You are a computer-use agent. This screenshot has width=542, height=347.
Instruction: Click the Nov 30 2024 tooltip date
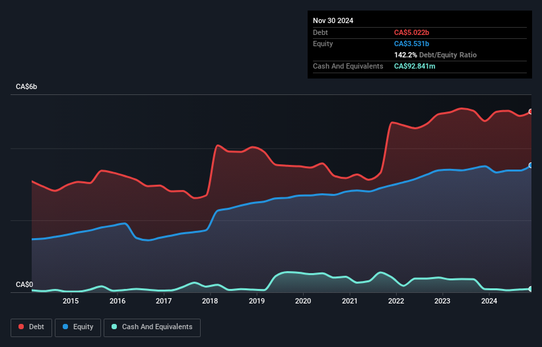point(333,20)
